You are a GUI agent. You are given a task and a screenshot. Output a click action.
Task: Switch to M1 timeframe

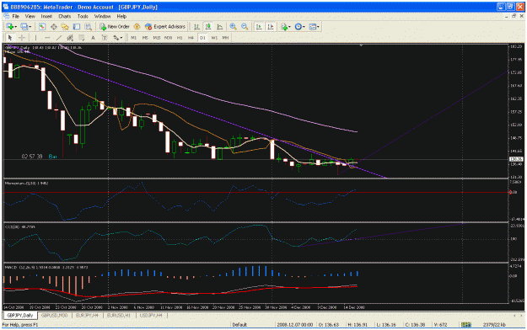tap(133, 38)
